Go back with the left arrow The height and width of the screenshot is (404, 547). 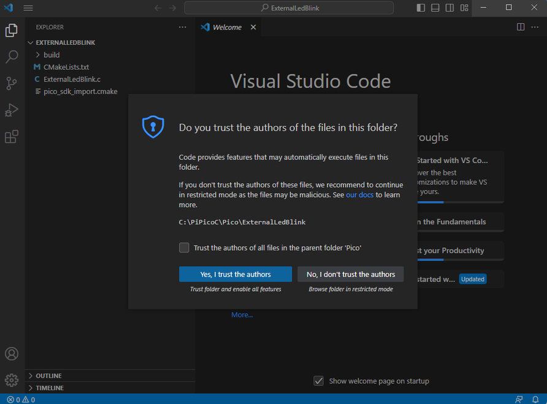coord(158,8)
